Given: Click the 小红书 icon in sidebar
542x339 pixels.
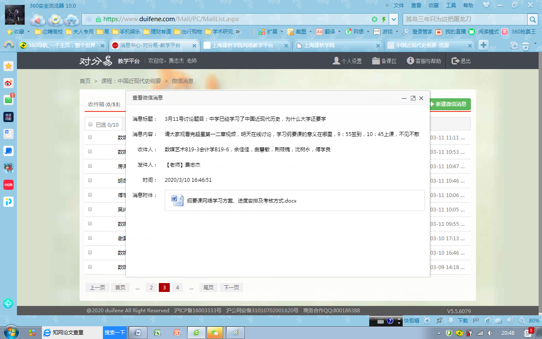Looking at the screenshot, I should coord(8,185).
